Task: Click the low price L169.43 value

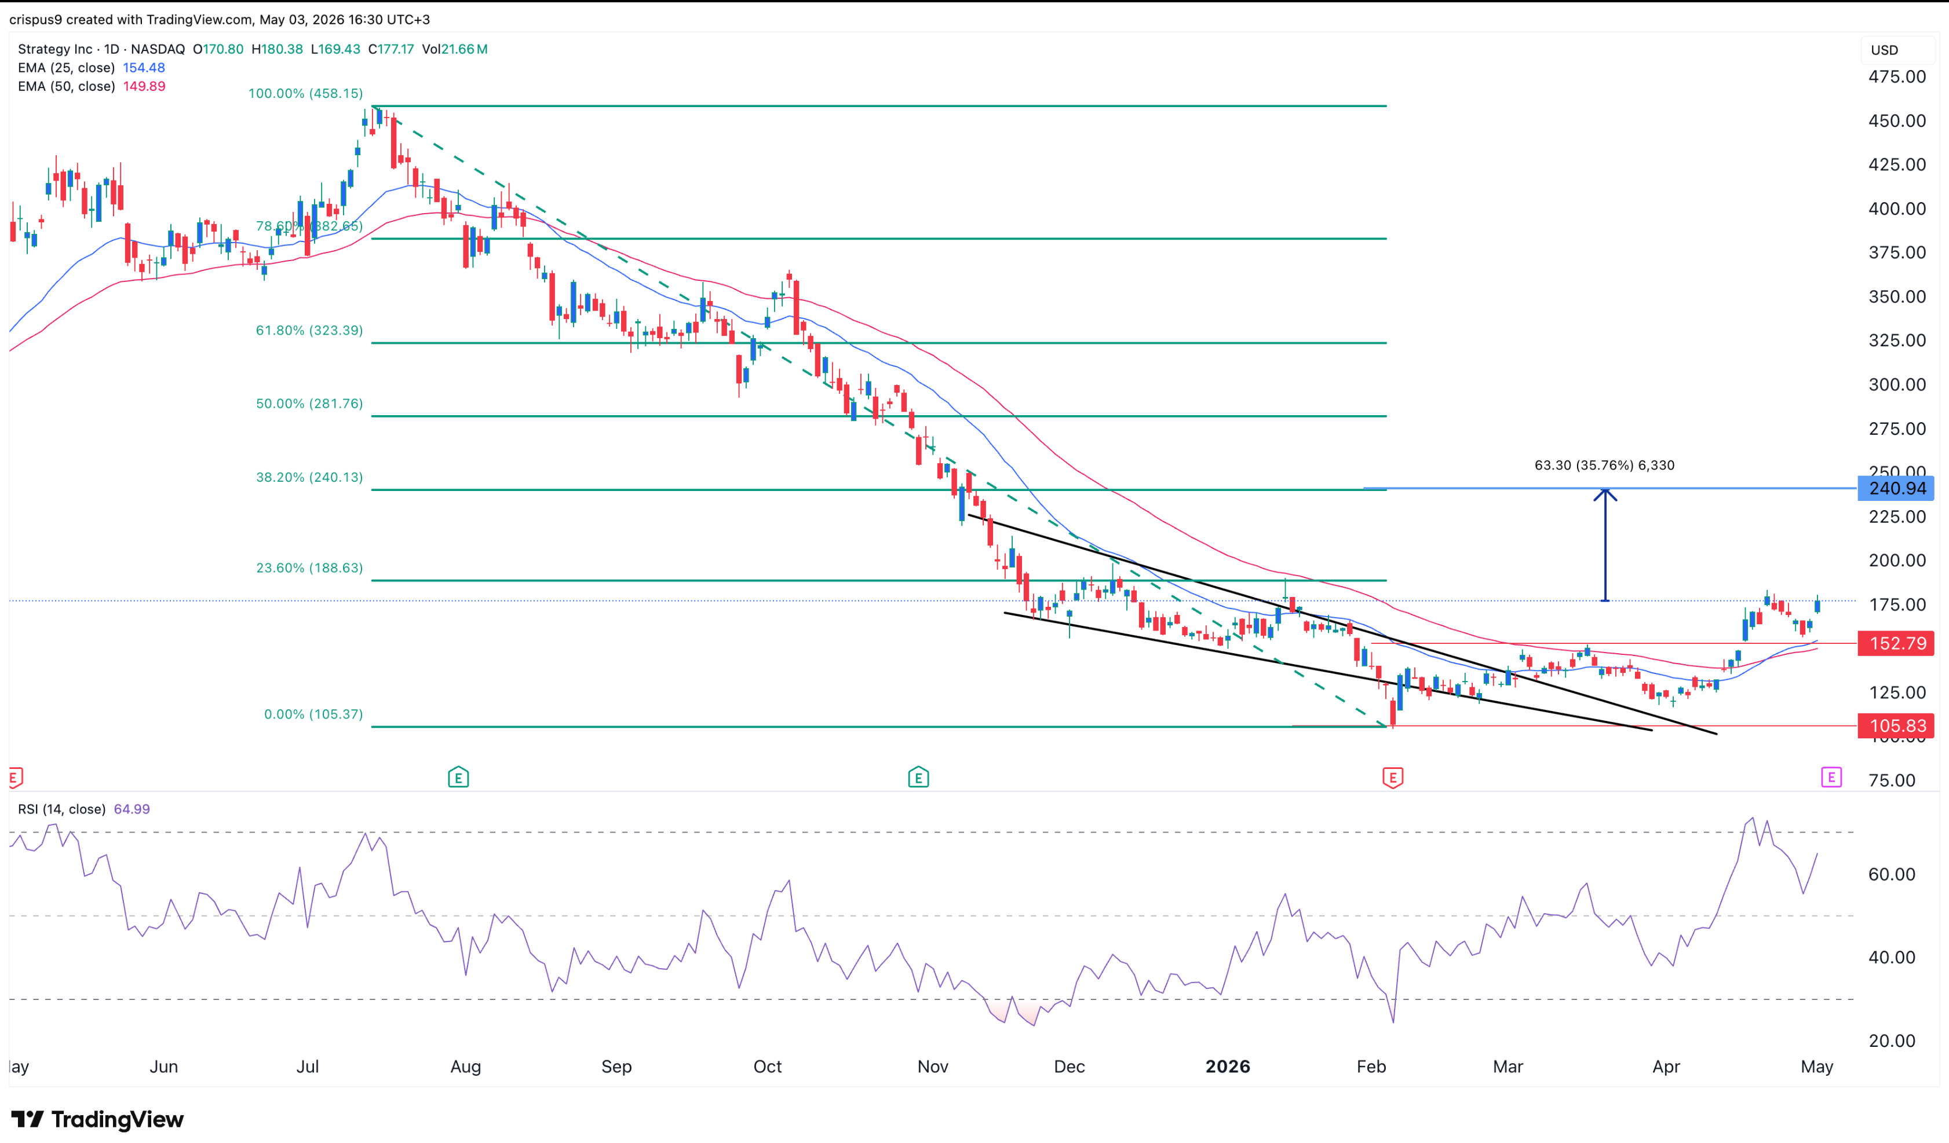Action: click(x=335, y=49)
